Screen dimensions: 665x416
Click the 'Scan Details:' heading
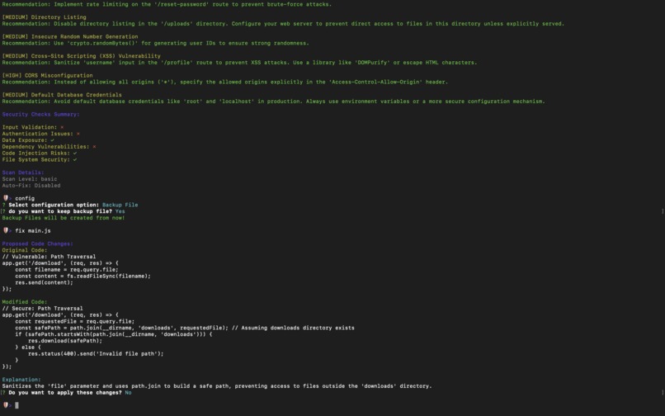pyautogui.click(x=23, y=173)
